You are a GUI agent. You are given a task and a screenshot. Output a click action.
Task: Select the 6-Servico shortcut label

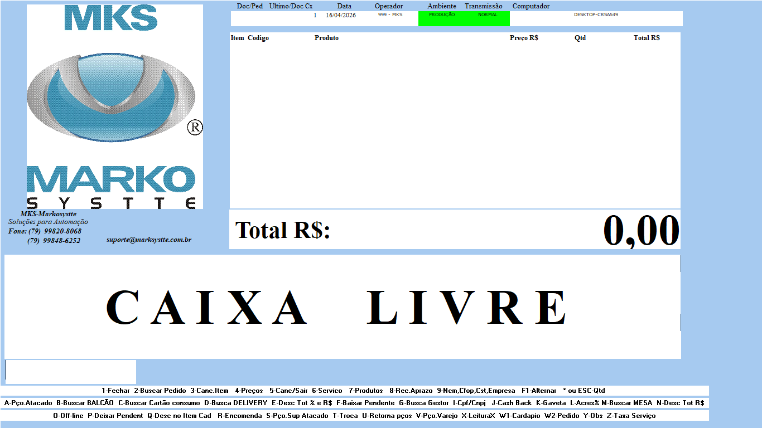click(x=327, y=391)
